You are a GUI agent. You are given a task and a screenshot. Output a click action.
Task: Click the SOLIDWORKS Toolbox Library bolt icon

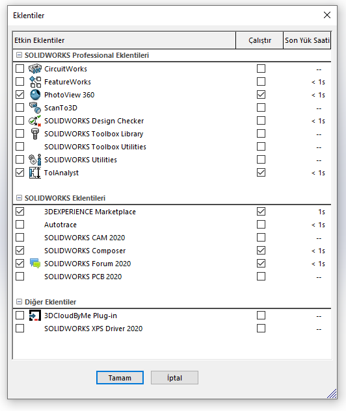tap(35, 134)
